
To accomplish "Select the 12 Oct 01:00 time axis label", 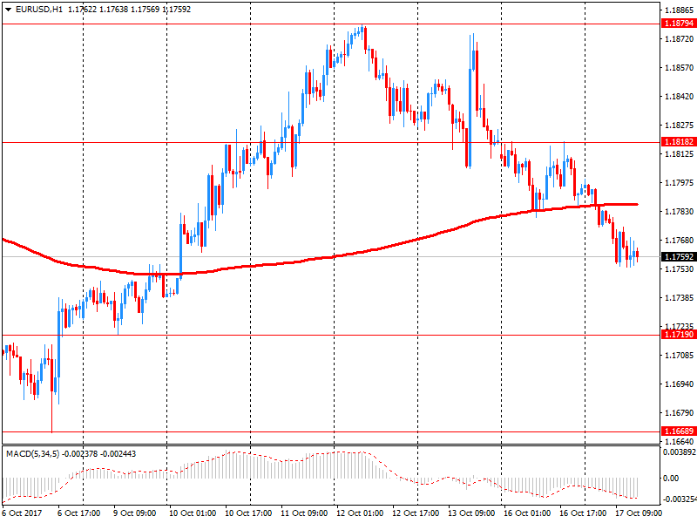I will pos(360,513).
